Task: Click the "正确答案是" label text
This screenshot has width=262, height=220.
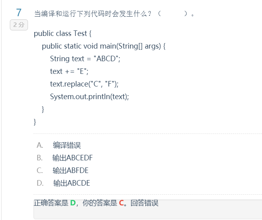Action: coord(51,203)
